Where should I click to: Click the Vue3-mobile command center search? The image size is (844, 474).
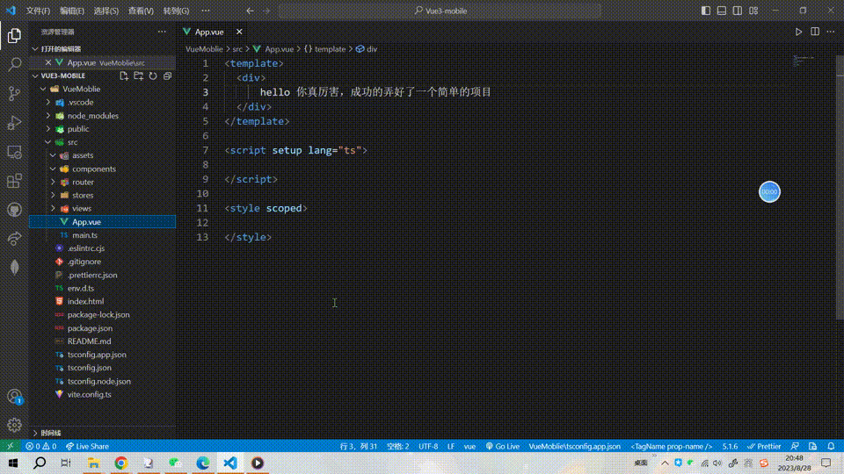click(440, 11)
